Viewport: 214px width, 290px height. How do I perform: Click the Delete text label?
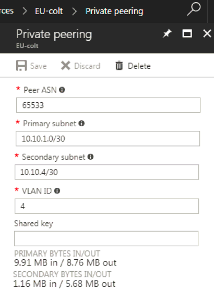(x=139, y=66)
